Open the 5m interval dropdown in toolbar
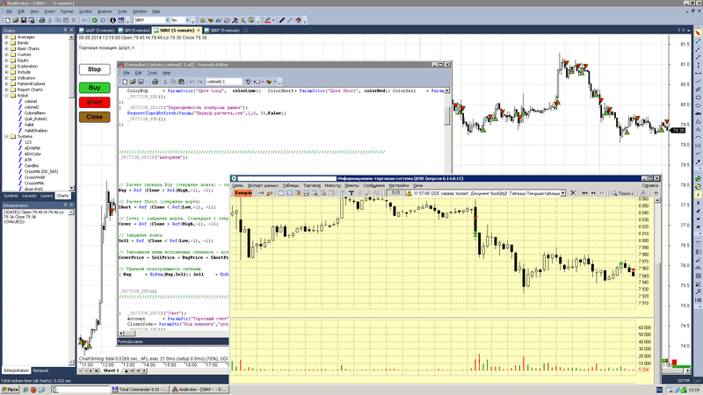The height and width of the screenshot is (395, 703). point(187,20)
